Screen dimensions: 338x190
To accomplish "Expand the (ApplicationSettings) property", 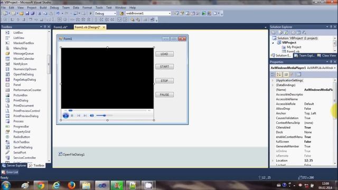I will click(273, 80).
